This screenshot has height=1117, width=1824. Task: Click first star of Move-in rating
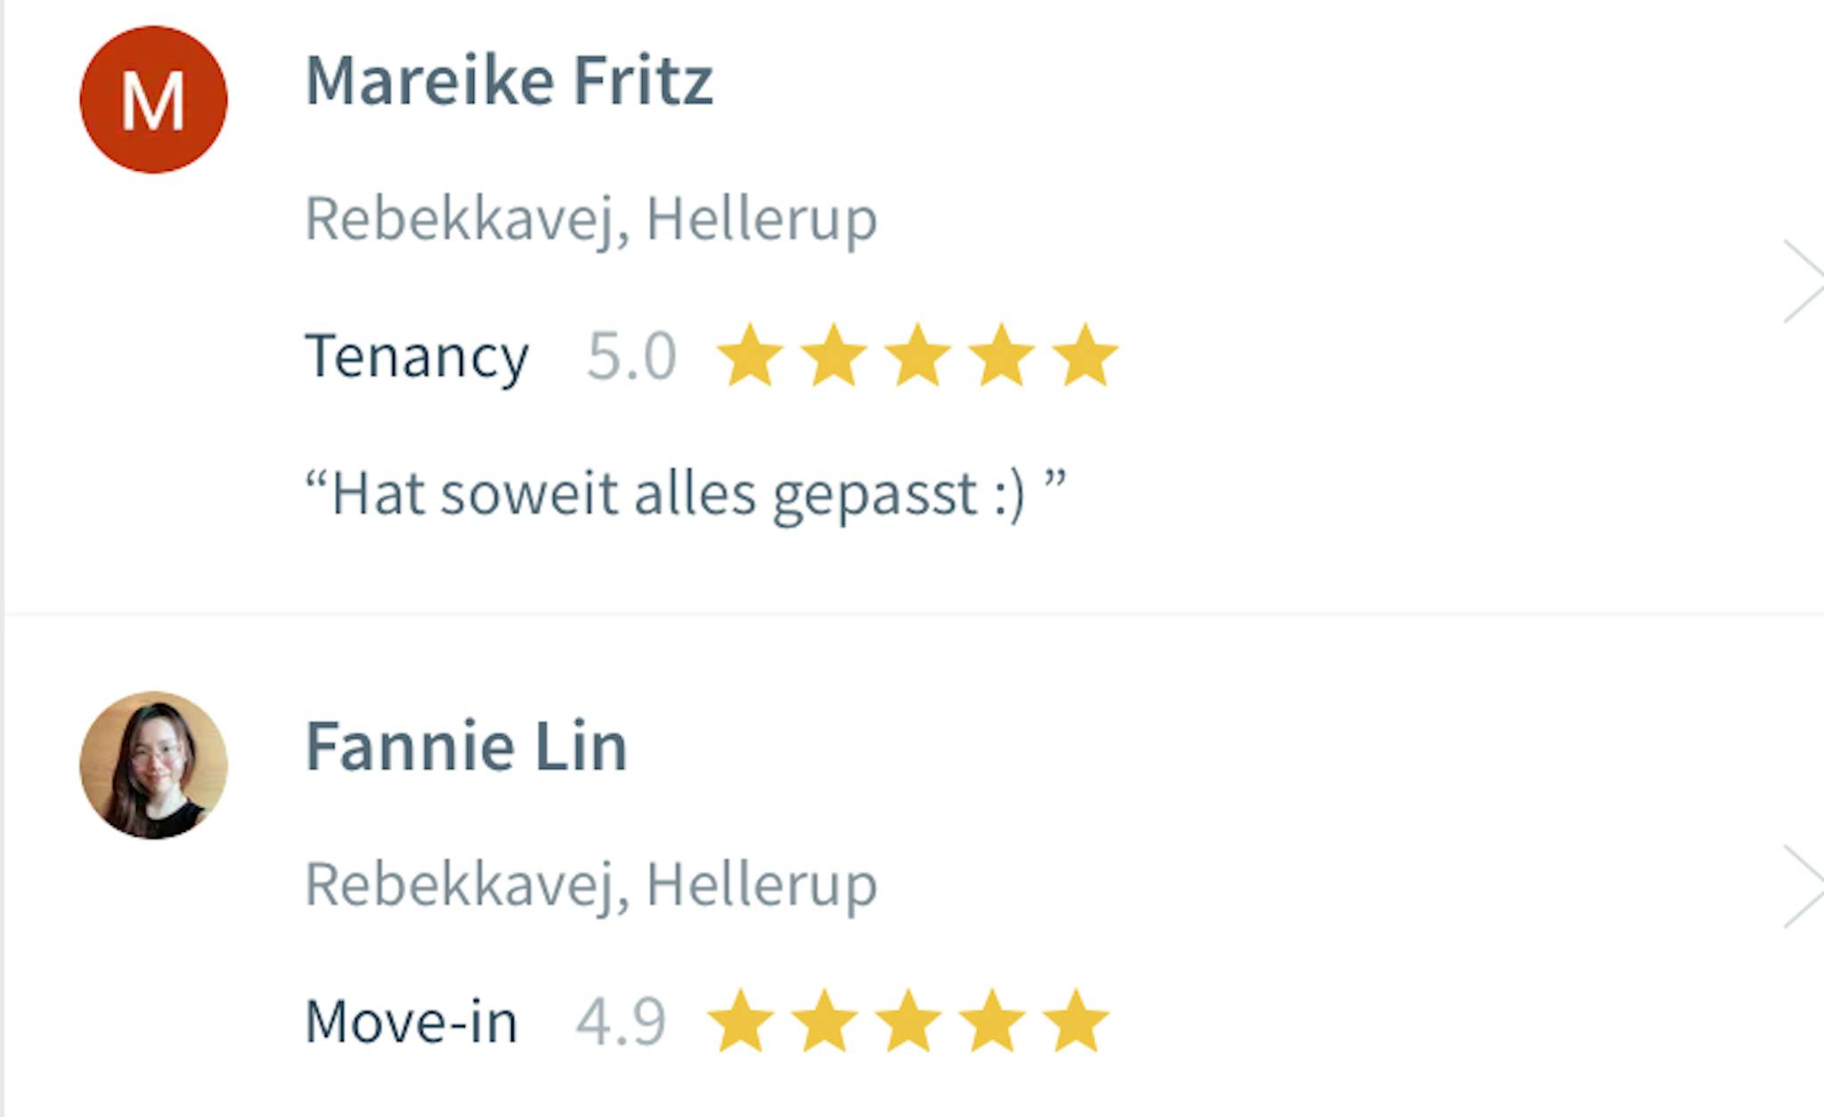click(x=740, y=1021)
